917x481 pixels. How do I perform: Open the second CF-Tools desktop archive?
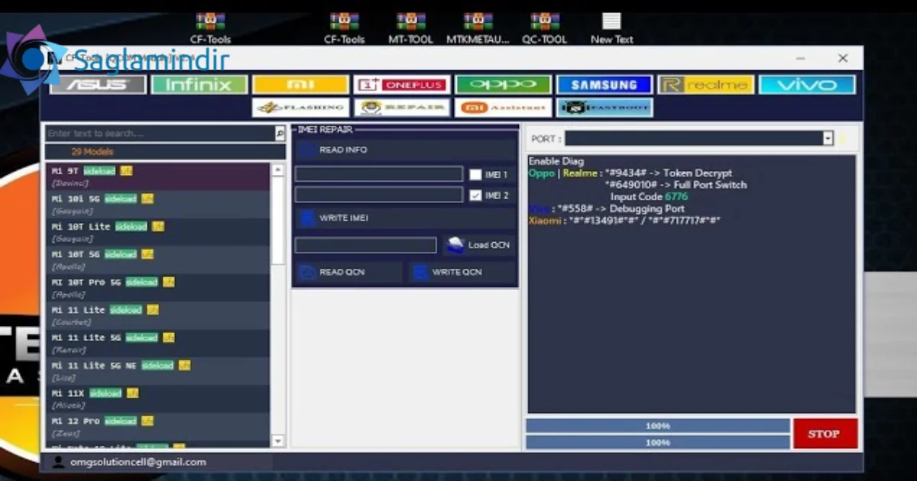click(x=345, y=27)
